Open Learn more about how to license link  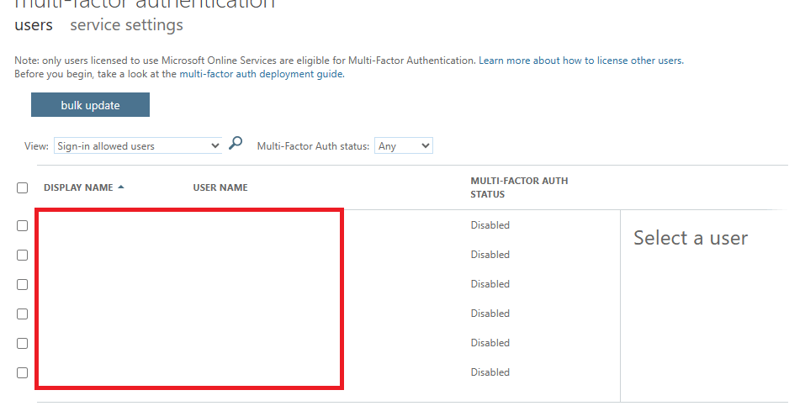tap(581, 61)
